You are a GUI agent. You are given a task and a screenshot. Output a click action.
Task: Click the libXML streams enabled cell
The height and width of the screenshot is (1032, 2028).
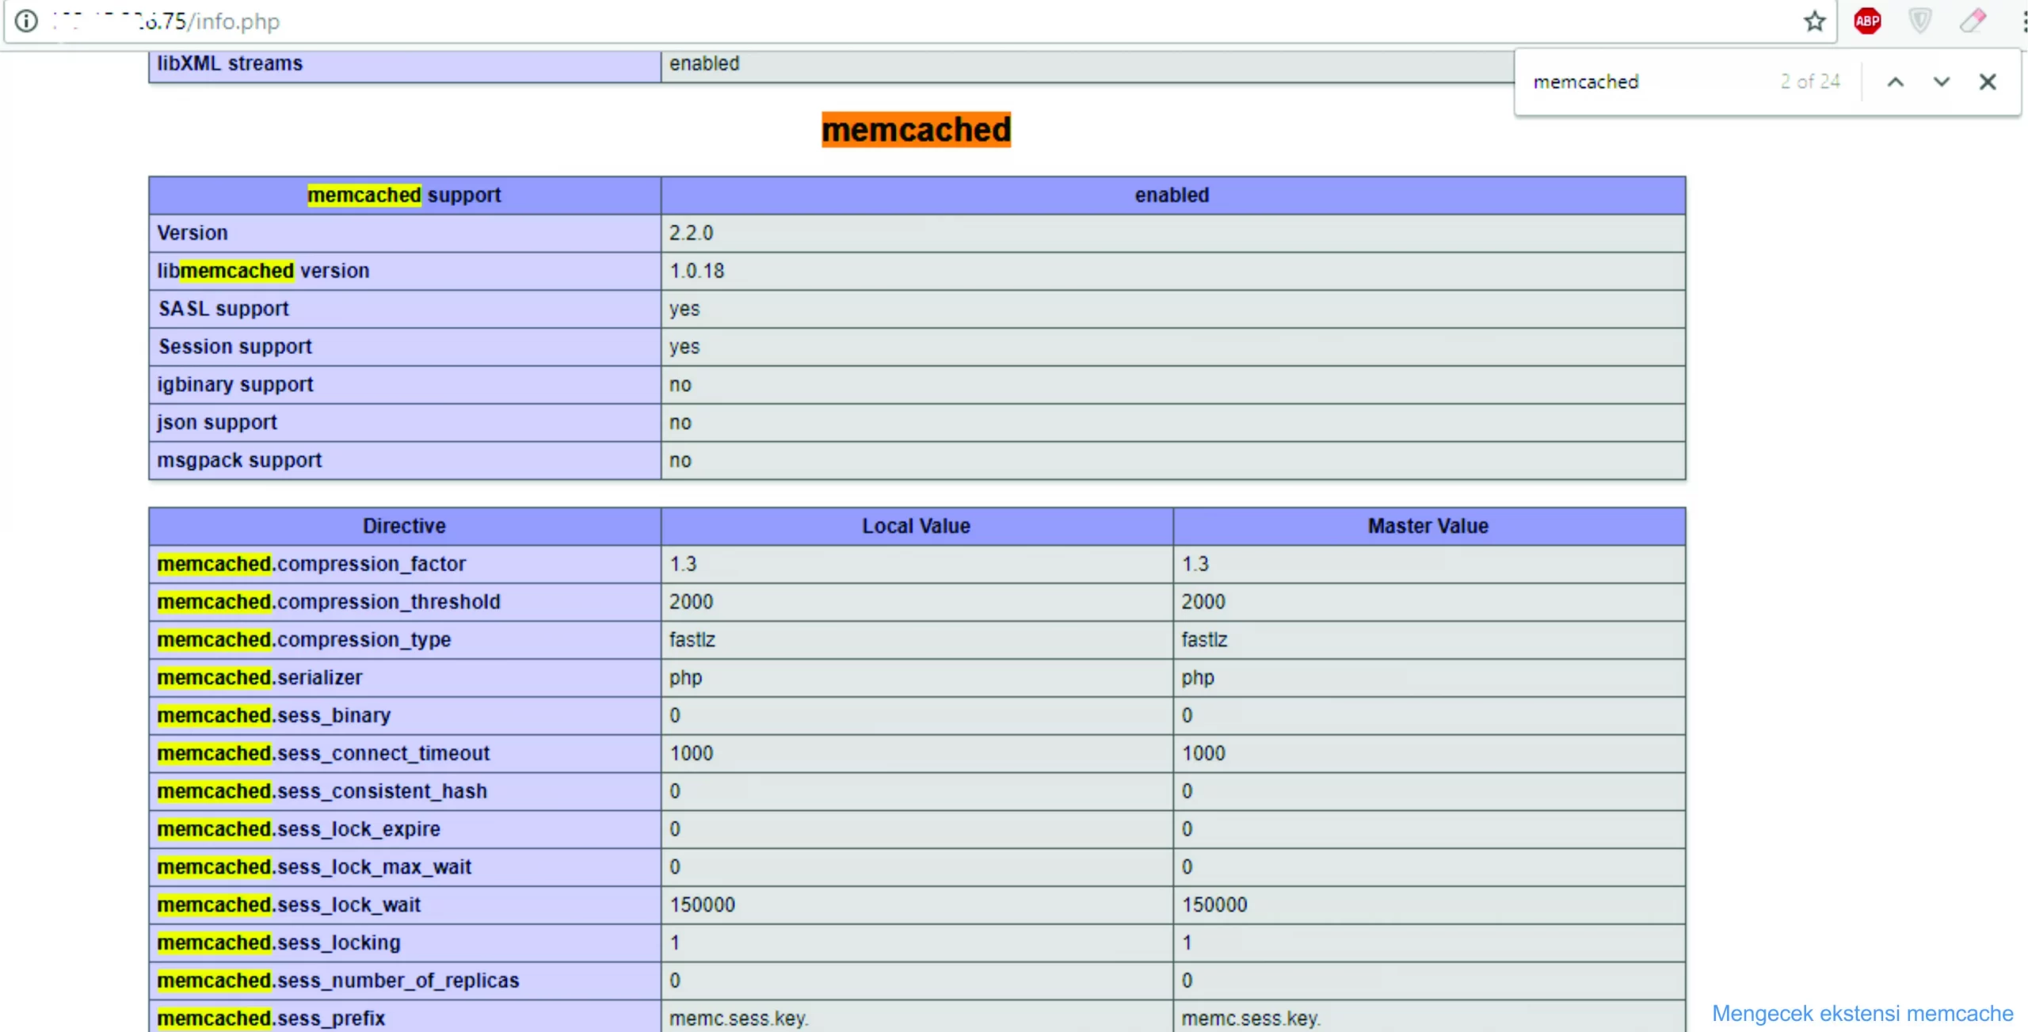[703, 63]
